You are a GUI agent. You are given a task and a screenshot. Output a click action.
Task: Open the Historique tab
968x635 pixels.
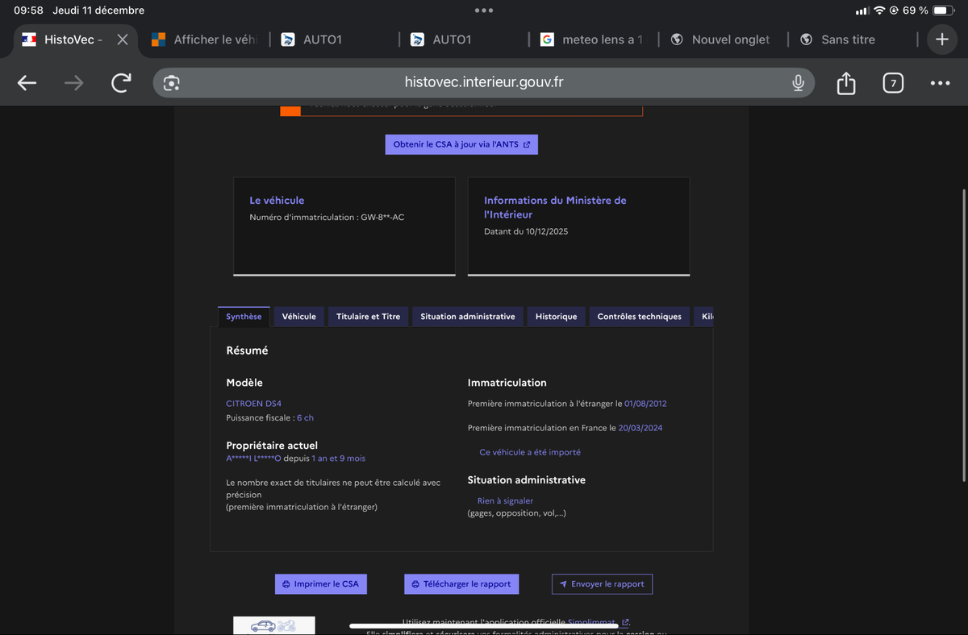pos(556,317)
